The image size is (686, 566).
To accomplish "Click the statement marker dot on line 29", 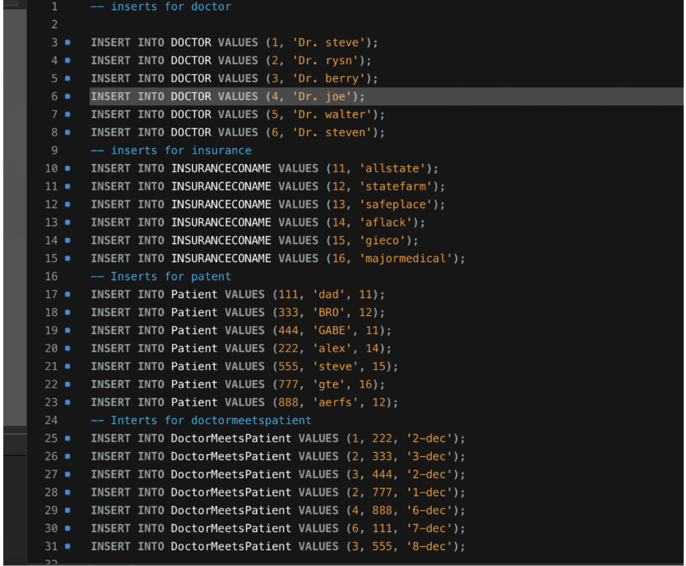I will [68, 510].
